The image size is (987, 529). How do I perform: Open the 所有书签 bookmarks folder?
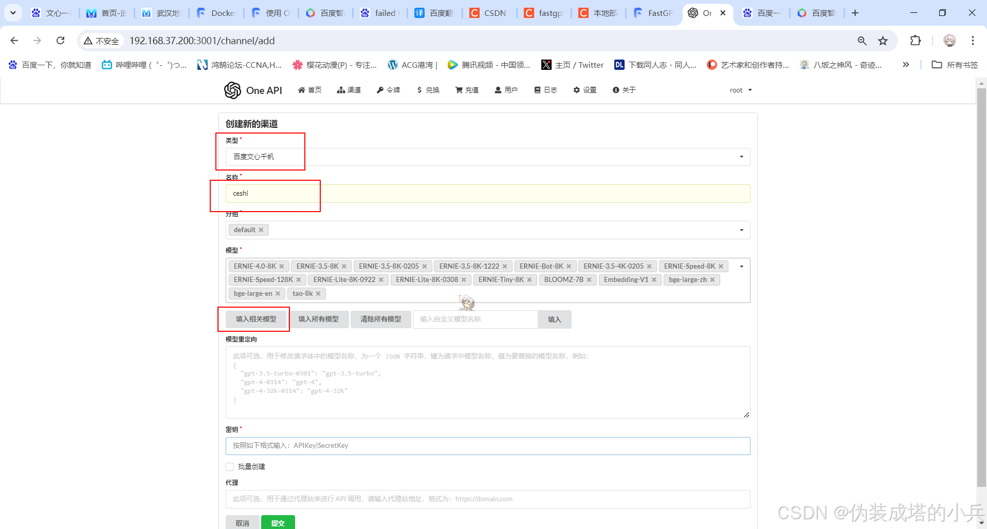(x=955, y=65)
